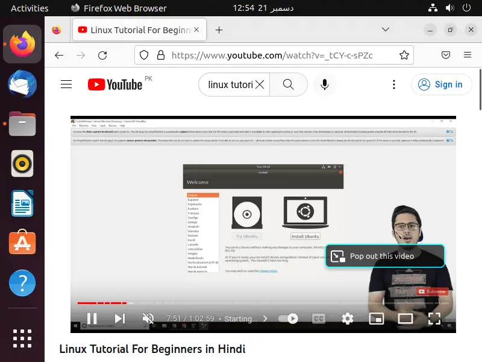482x362 pixels.
Task: Start voice search with the microphone
Action: [x=325, y=84]
